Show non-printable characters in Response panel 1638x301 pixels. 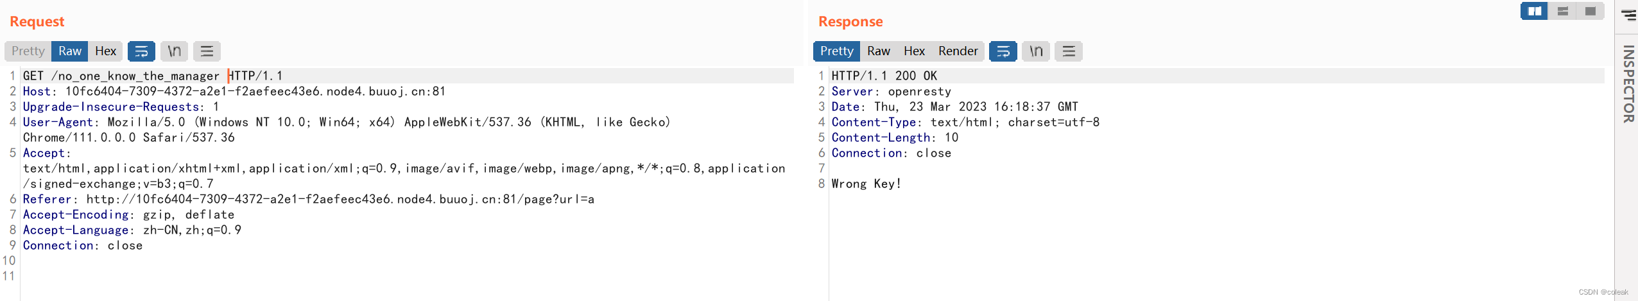click(x=1036, y=51)
